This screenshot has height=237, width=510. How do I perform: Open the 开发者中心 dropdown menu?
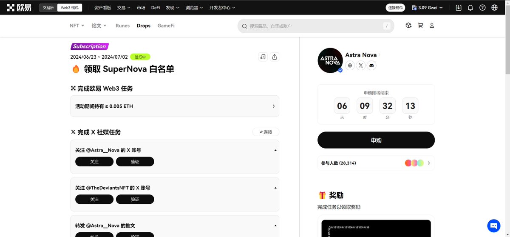(222, 8)
